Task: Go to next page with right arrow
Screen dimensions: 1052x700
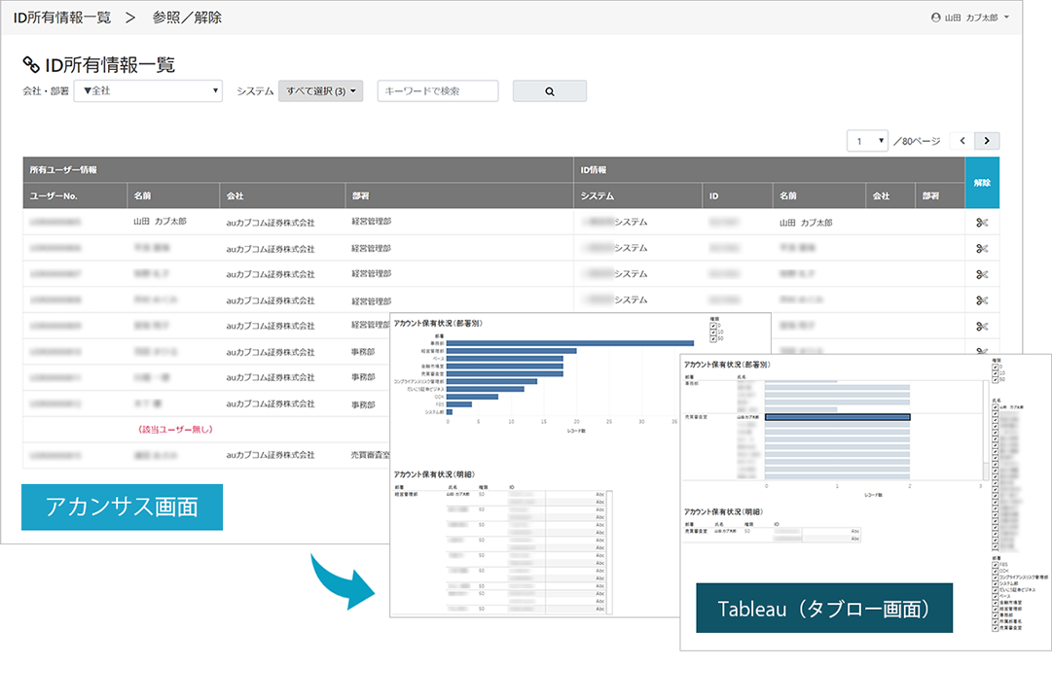Action: pos(987,141)
